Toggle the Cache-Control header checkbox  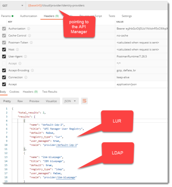click(x=4, y=35)
